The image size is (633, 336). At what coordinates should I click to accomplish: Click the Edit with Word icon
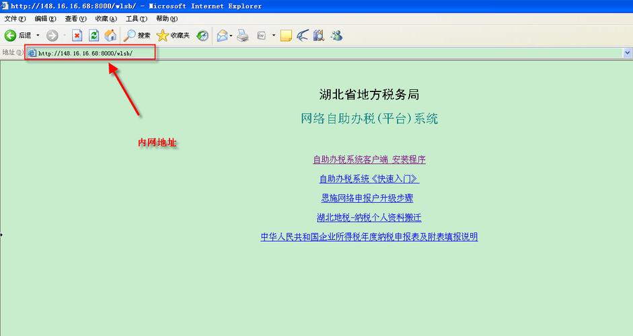(x=262, y=36)
